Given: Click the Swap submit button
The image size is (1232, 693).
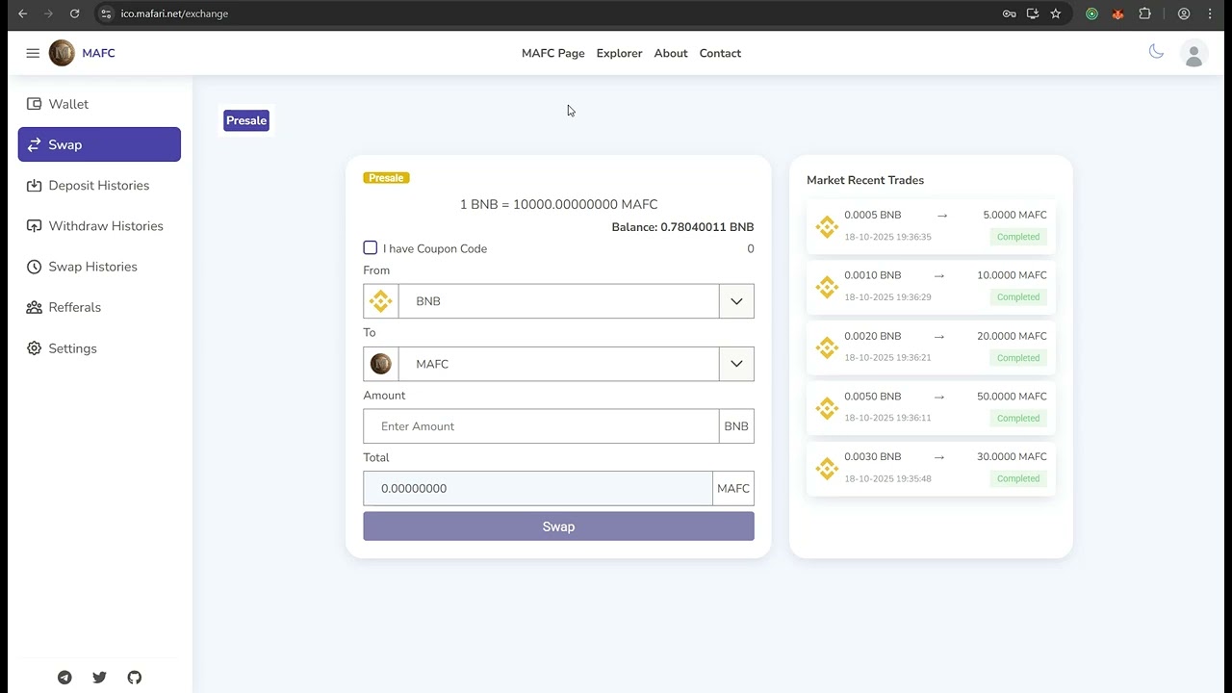Looking at the screenshot, I should click(558, 526).
